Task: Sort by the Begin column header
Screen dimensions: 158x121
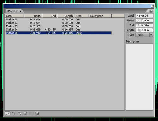Action: pos(33,16)
